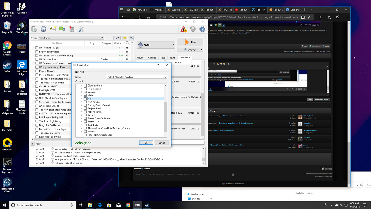Click the Edge address bar URL

point(230,17)
